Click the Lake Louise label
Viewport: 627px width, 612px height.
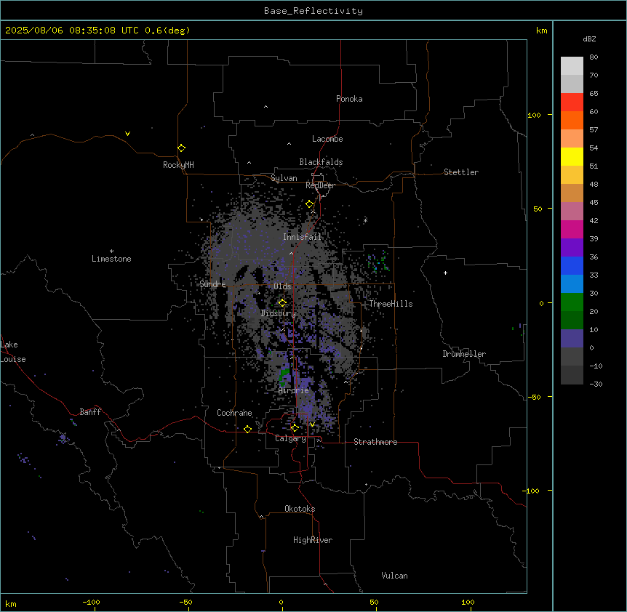tap(13, 352)
